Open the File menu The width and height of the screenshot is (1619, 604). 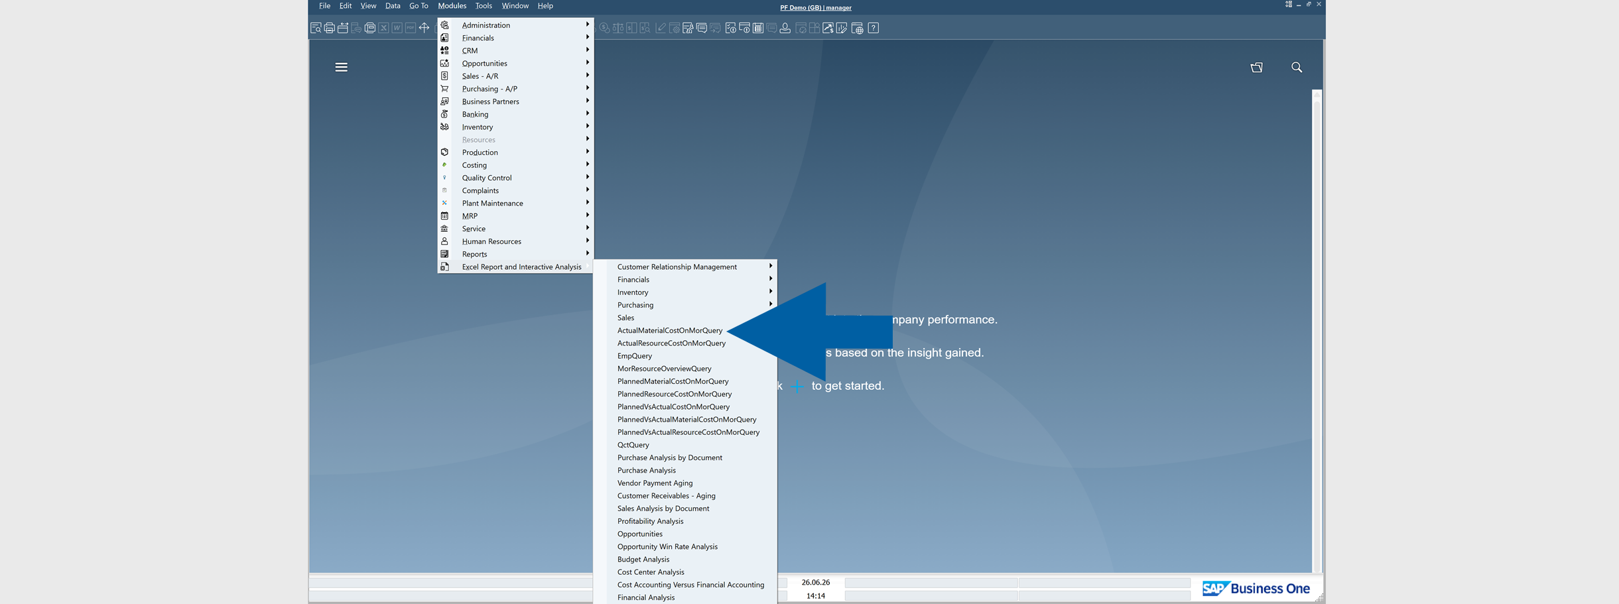click(324, 6)
